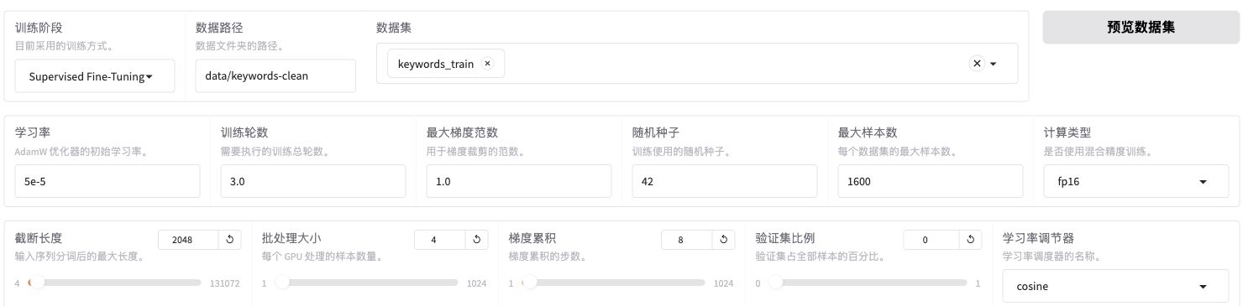Open the 学习率调节器 cosine dropdown

click(1115, 286)
